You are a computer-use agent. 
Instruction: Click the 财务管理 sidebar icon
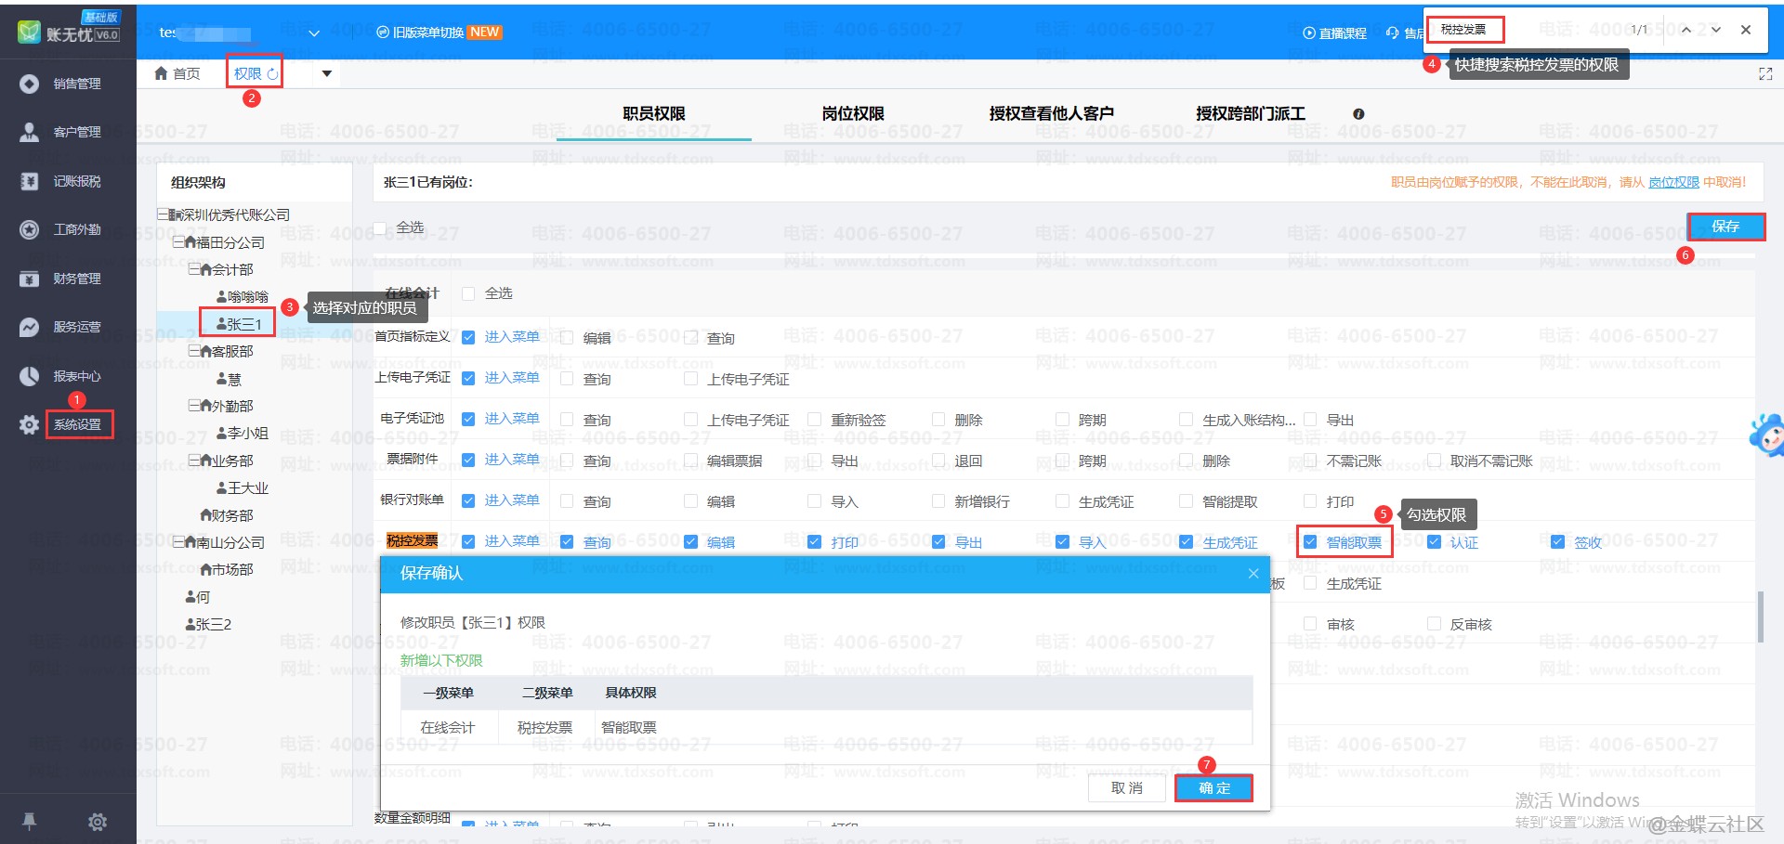point(29,279)
